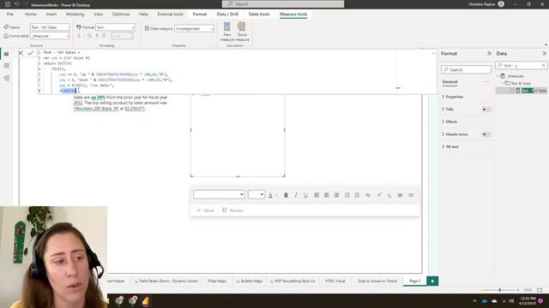Switch to the Modeling ribbon tab

click(x=75, y=15)
